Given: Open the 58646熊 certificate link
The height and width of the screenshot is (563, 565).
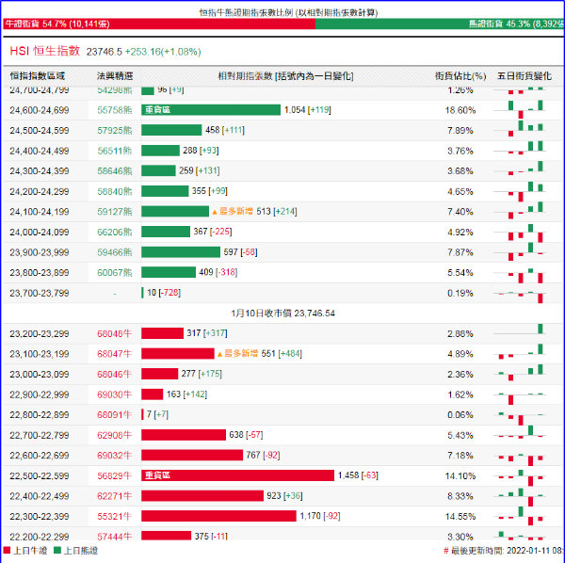Looking at the screenshot, I should (115, 171).
